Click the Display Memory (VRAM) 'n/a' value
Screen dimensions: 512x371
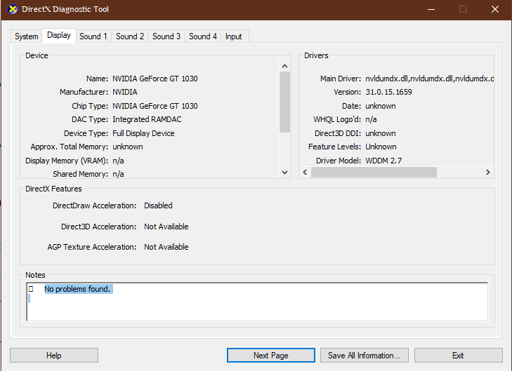(x=118, y=161)
